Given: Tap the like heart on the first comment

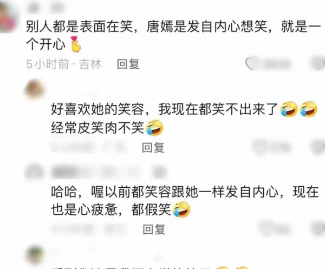Looking at the screenshot, I should click(x=250, y=64).
